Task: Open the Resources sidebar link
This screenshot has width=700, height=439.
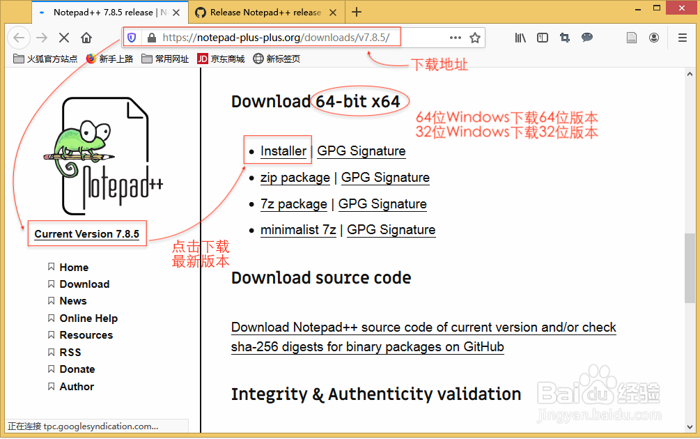Action: pyautogui.click(x=86, y=335)
